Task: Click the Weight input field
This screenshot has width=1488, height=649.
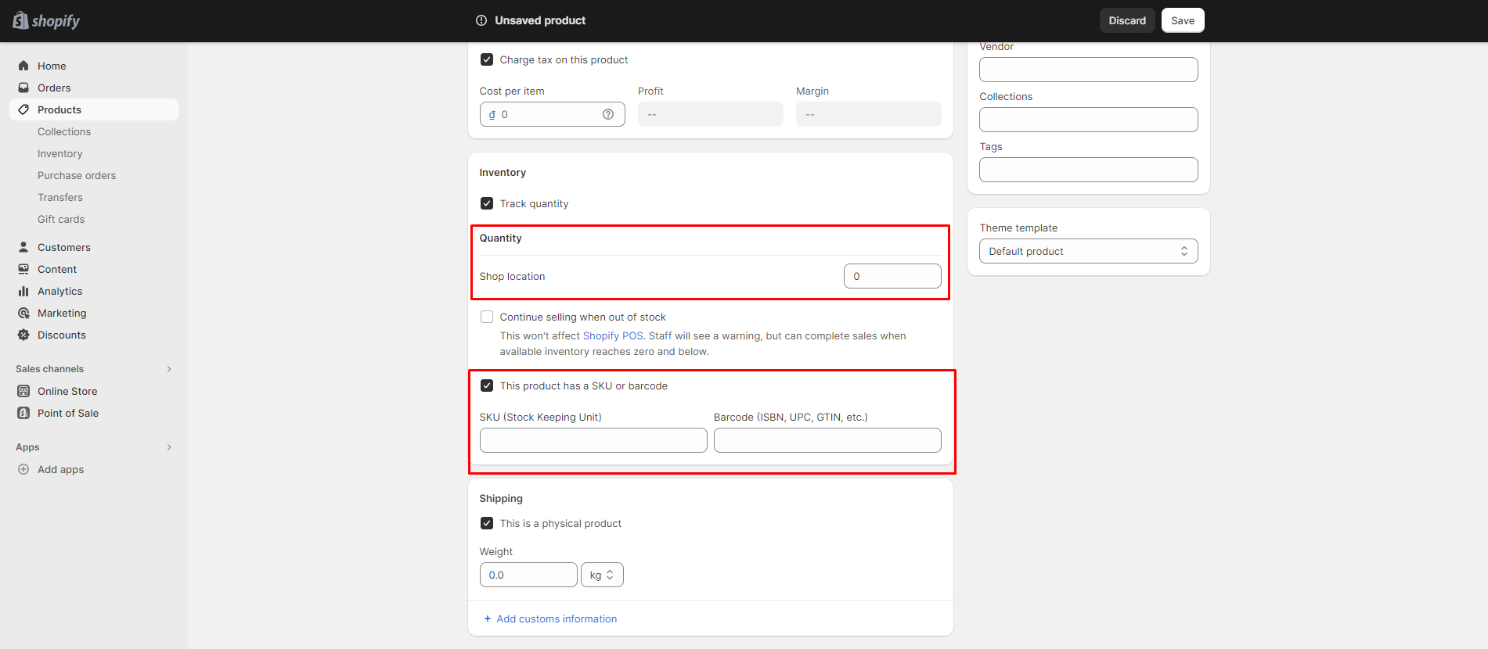Action: (x=528, y=575)
